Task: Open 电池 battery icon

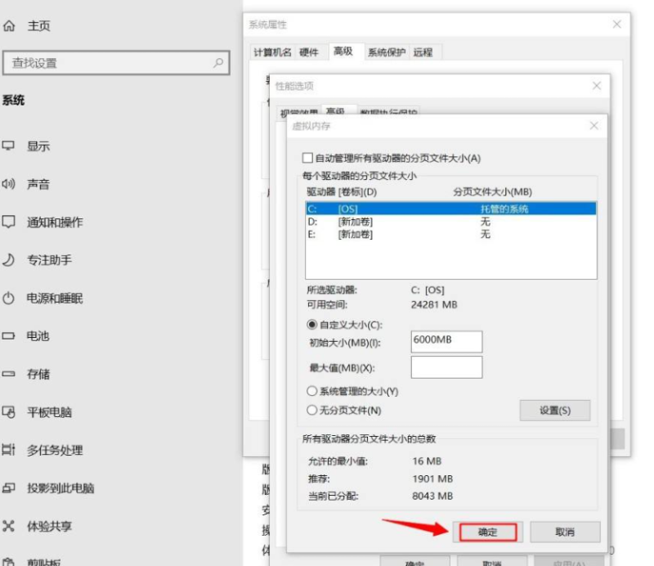Action: coord(8,336)
